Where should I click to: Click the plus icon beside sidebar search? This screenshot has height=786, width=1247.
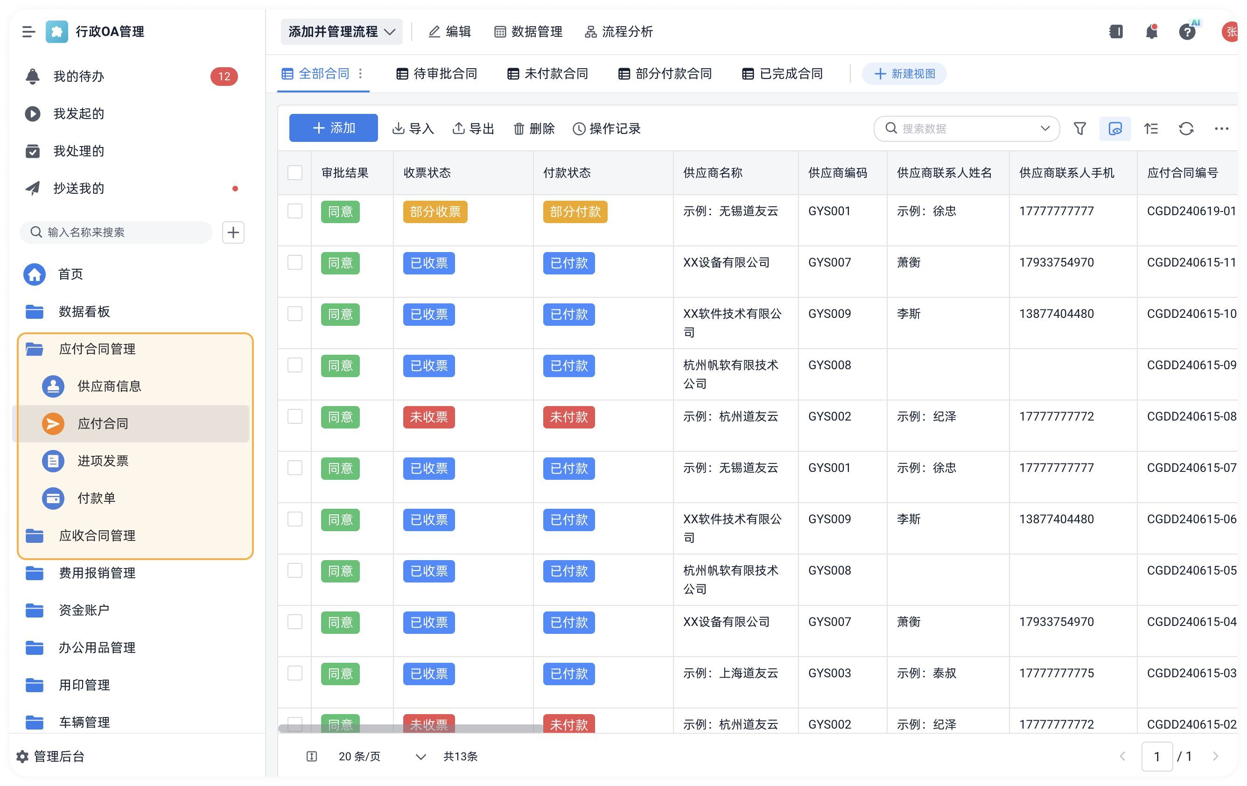(233, 232)
